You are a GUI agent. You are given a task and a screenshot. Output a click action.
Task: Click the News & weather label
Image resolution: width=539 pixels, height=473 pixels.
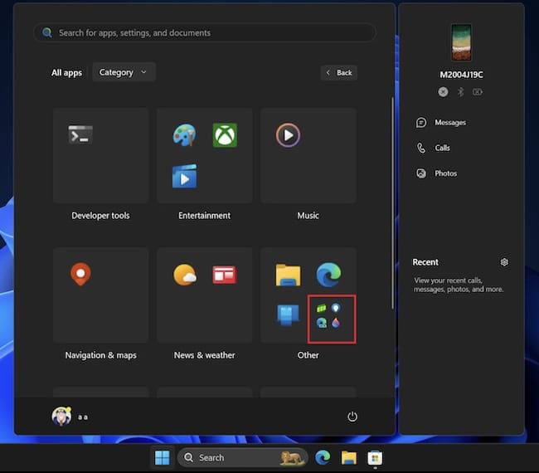205,355
